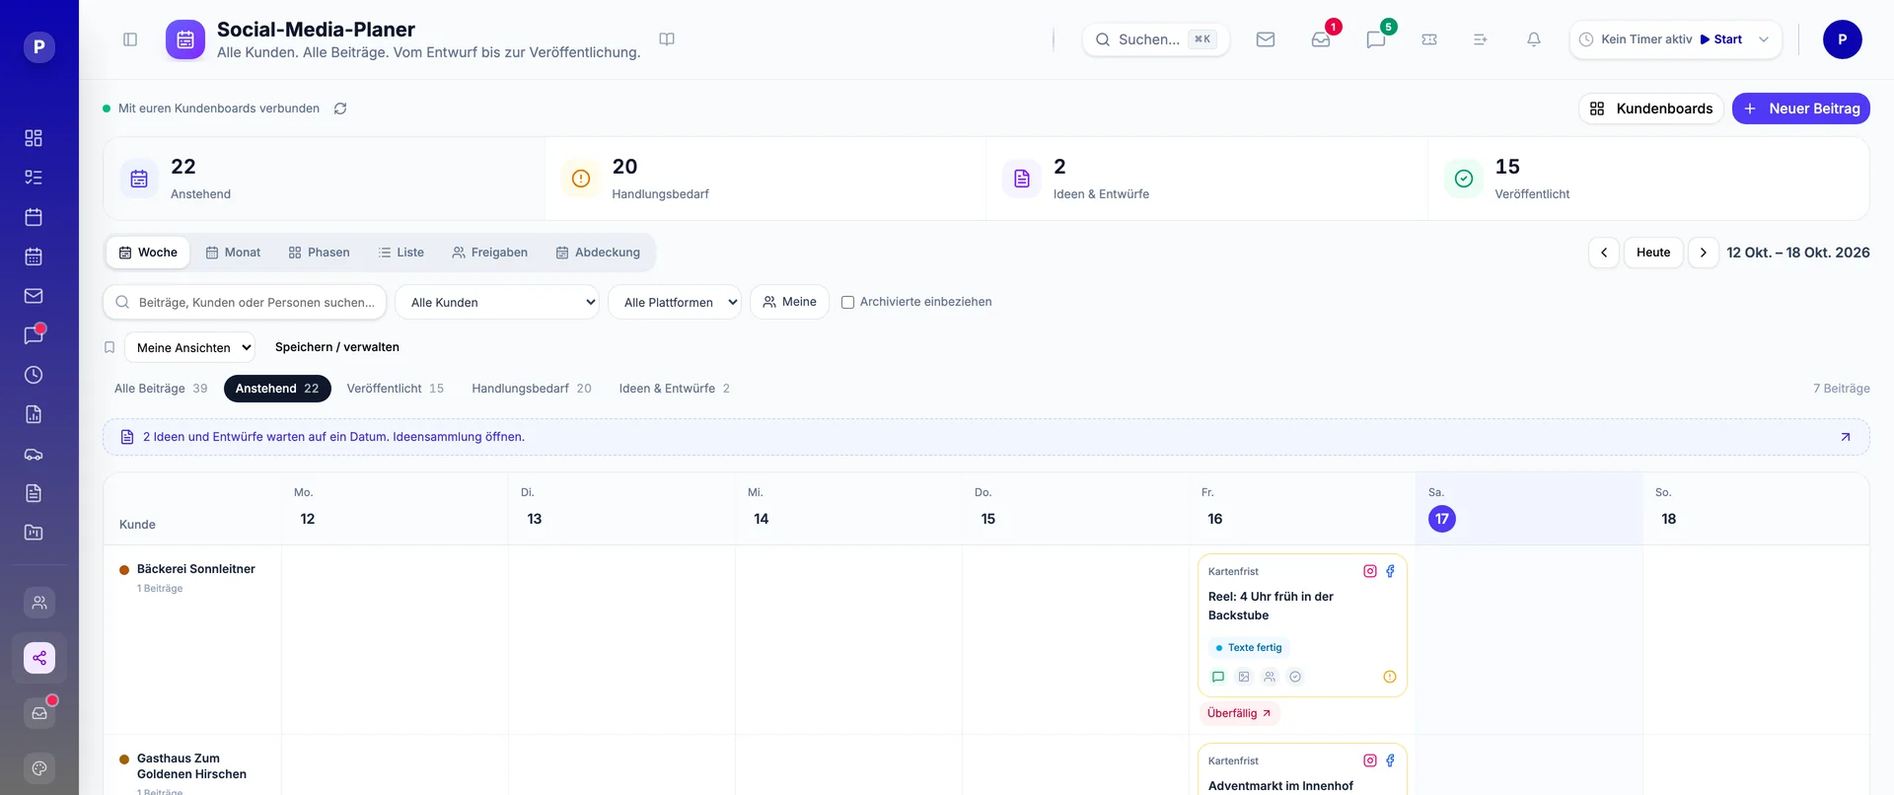The height and width of the screenshot is (795, 1894).
Task: Open clock time-tracking icon in sidebar
Action: (34, 375)
